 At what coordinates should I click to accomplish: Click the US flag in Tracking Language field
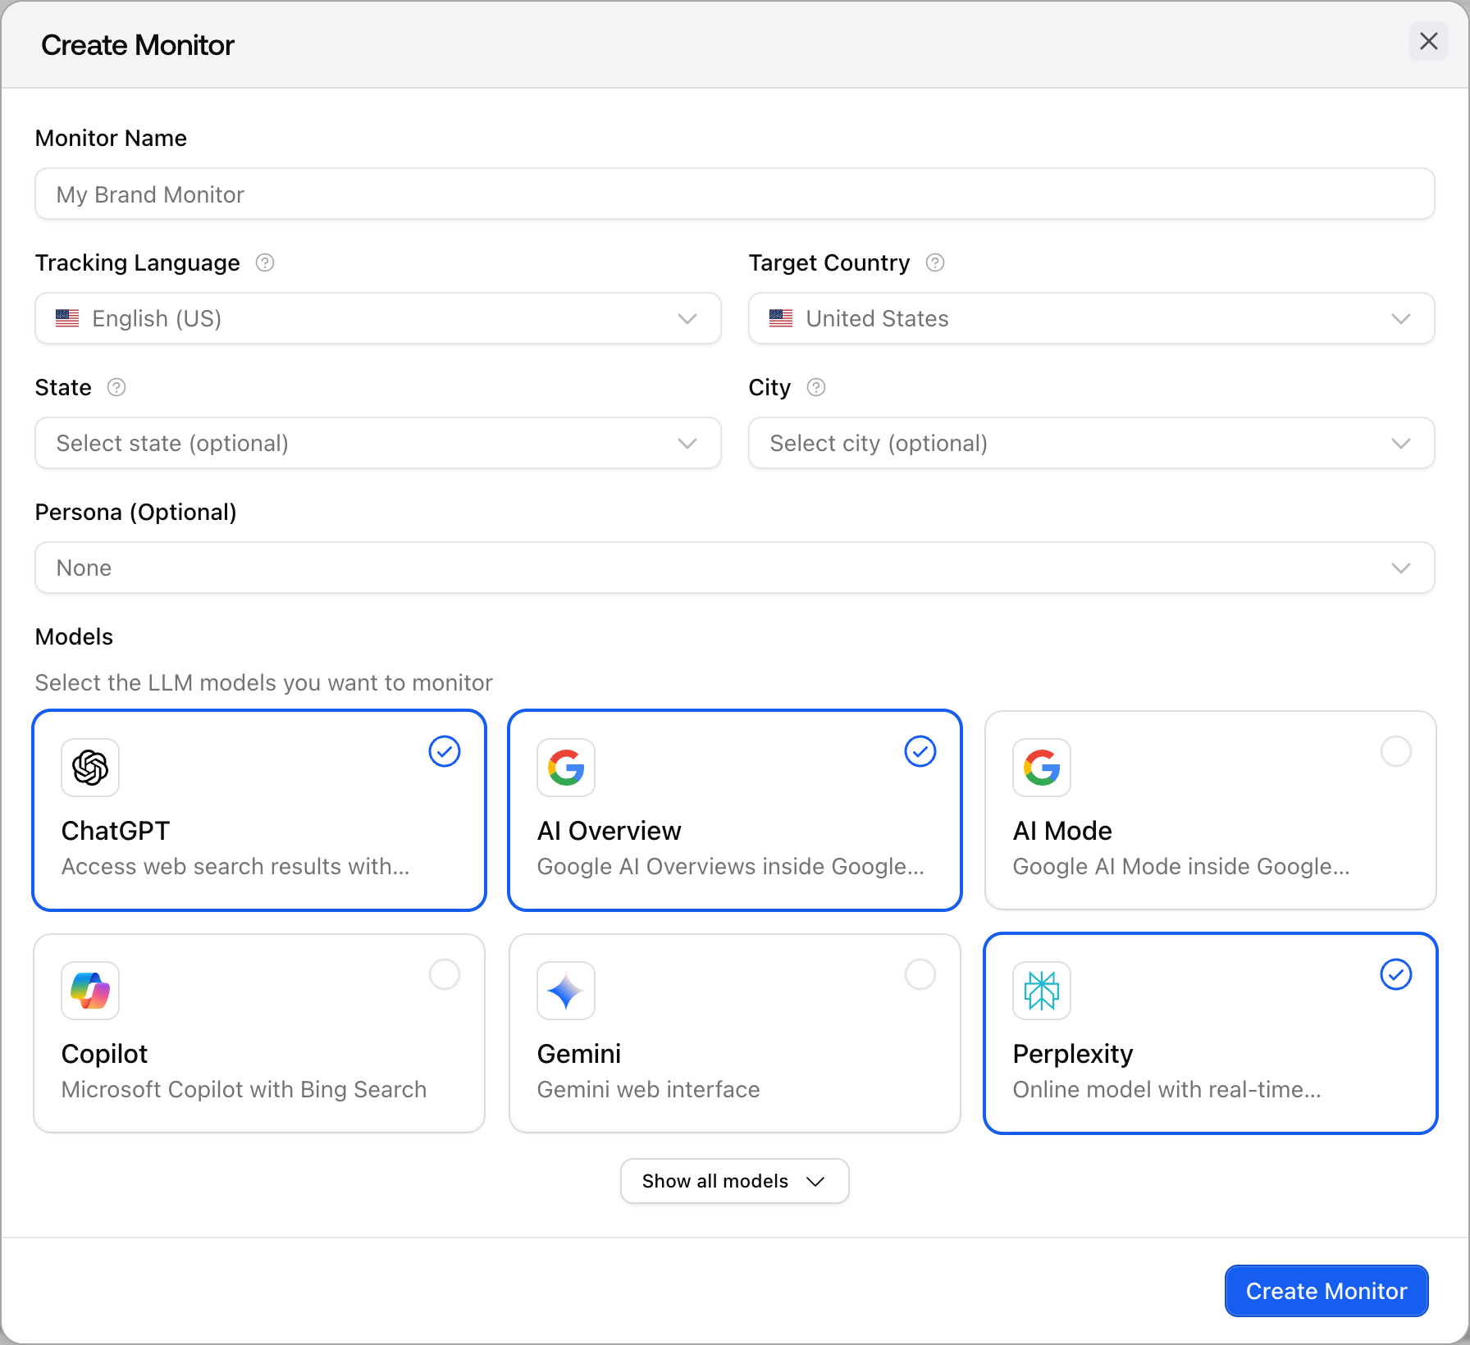[x=67, y=318]
